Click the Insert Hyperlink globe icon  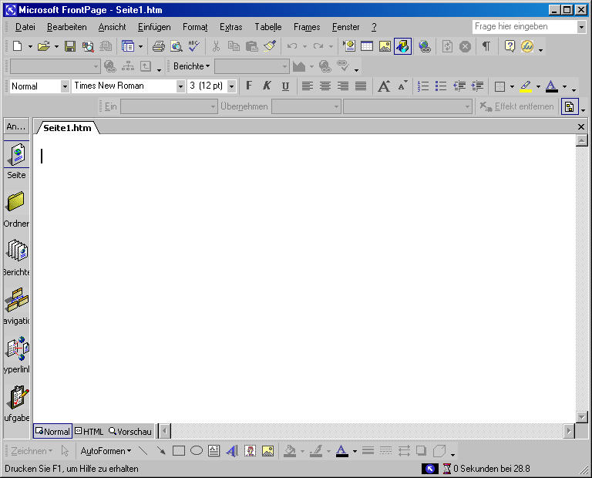425,46
